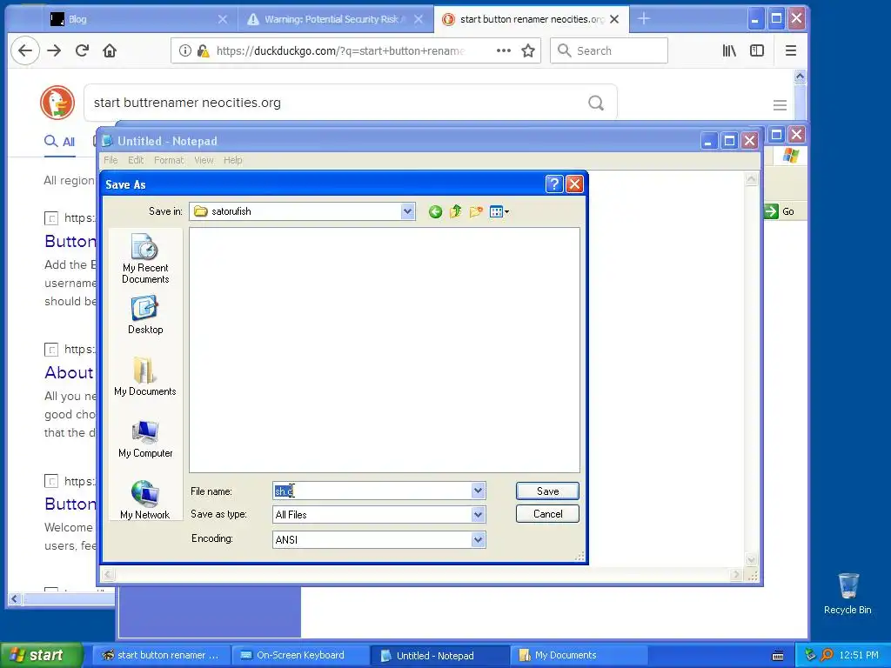Open View Menu in Save As dialog

[499, 212]
